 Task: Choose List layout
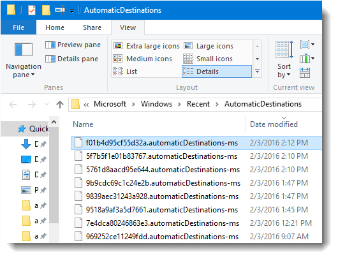click(x=125, y=71)
